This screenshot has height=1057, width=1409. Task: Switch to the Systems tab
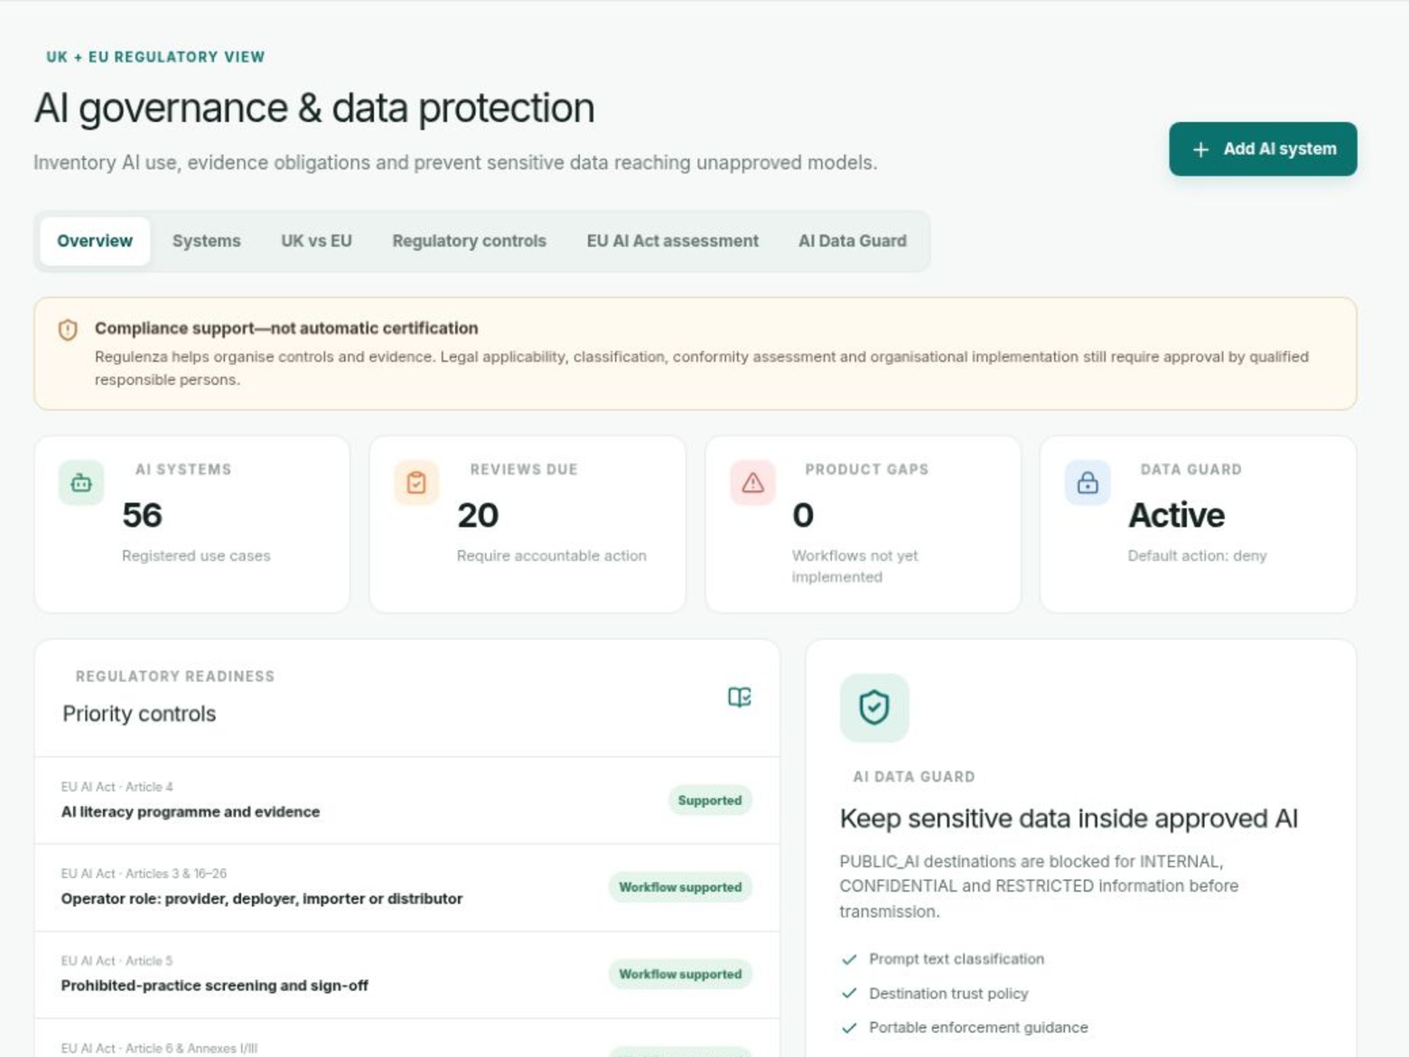click(x=207, y=241)
